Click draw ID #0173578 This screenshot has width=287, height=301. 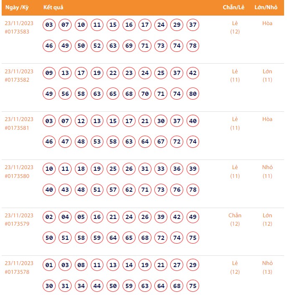pyautogui.click(x=17, y=272)
